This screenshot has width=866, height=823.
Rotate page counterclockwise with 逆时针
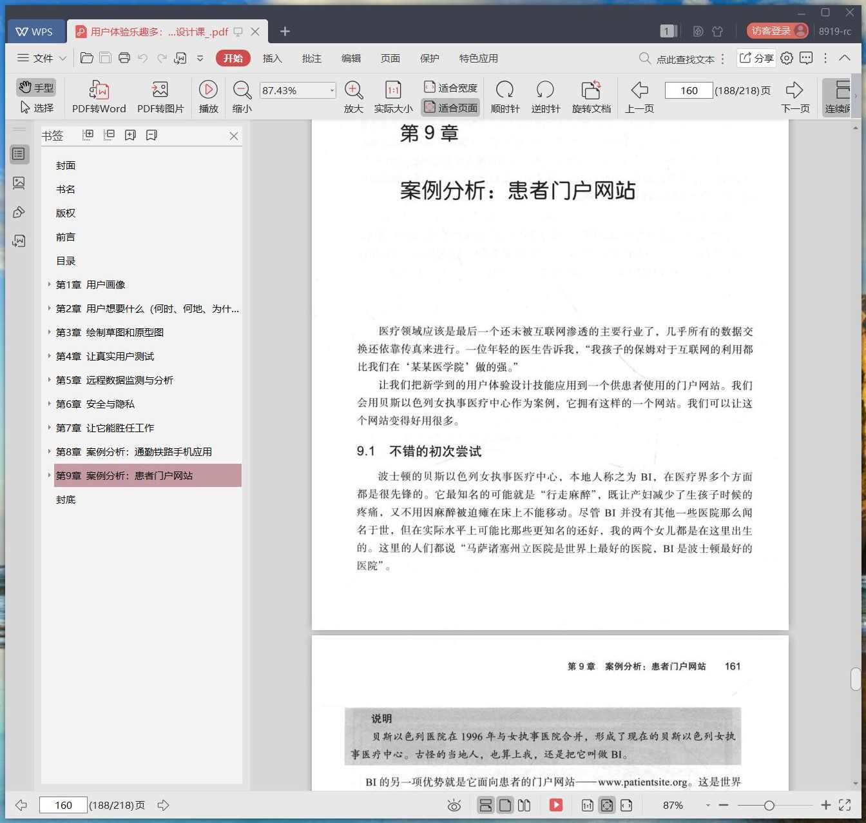tap(545, 95)
